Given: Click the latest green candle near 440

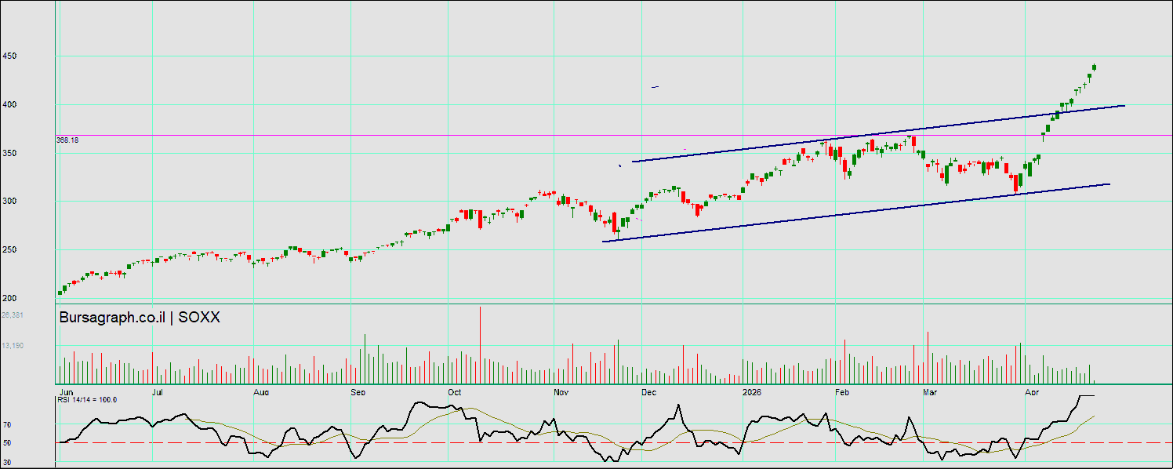Looking at the screenshot, I should tap(1094, 67).
